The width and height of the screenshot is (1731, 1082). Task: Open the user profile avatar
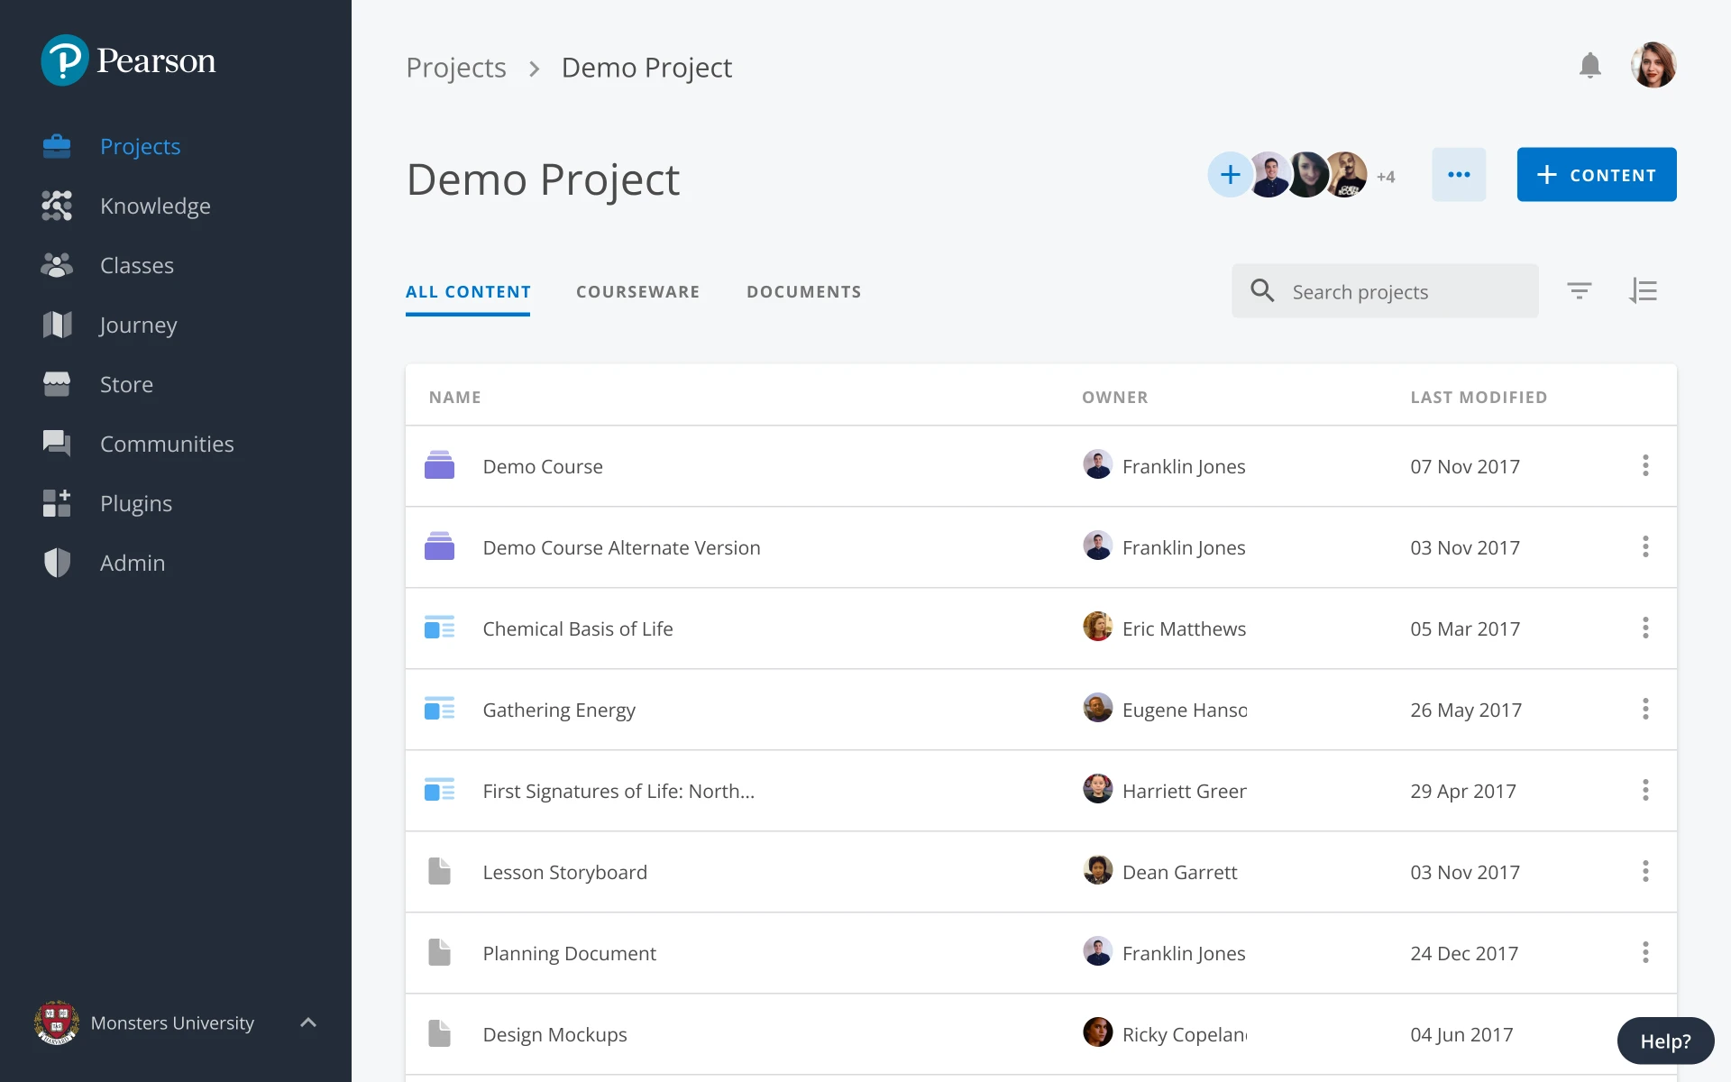pos(1653,65)
